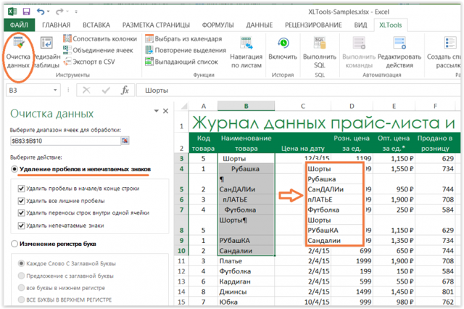Select Удаление пробелов и непечатаемых знаков option
This screenshot has height=309, width=464.
point(14,169)
